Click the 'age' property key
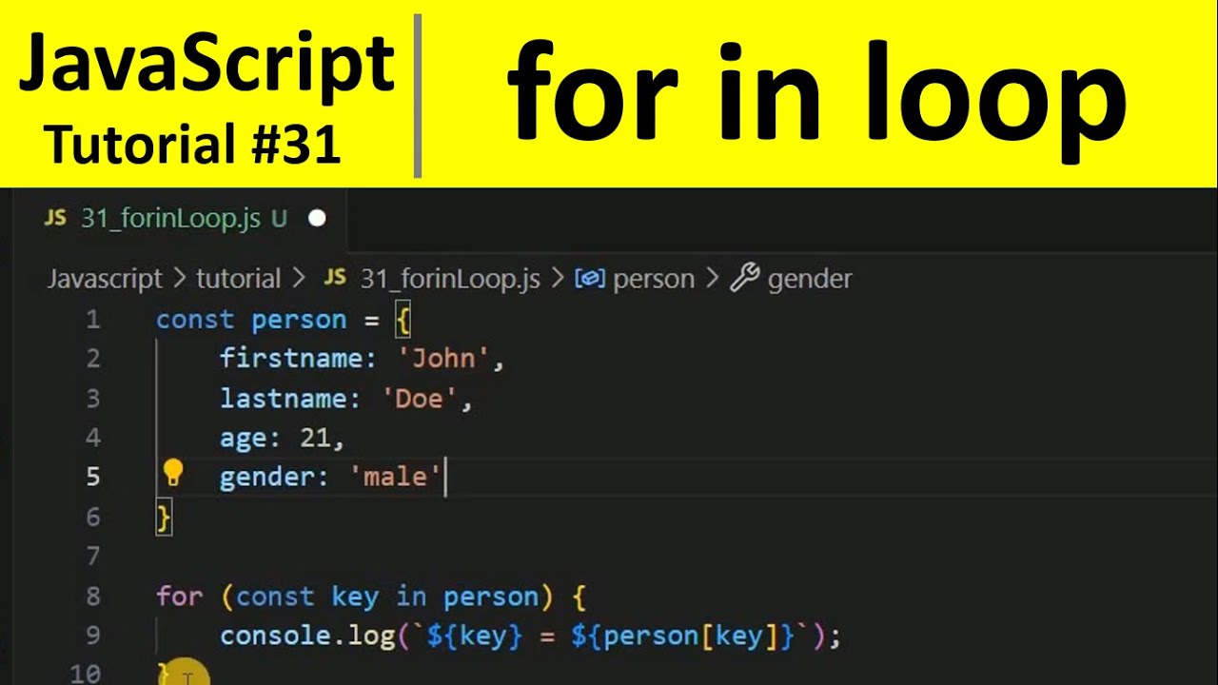The width and height of the screenshot is (1218, 685). pyautogui.click(x=244, y=439)
